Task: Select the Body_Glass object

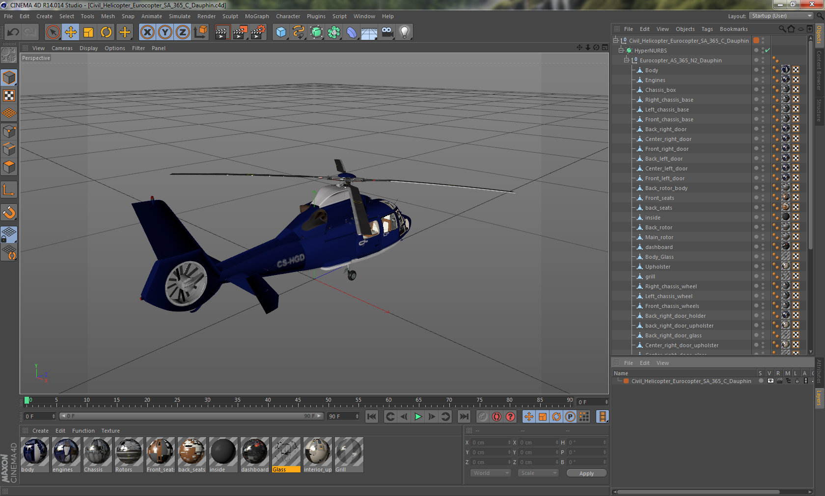Action: tap(659, 257)
